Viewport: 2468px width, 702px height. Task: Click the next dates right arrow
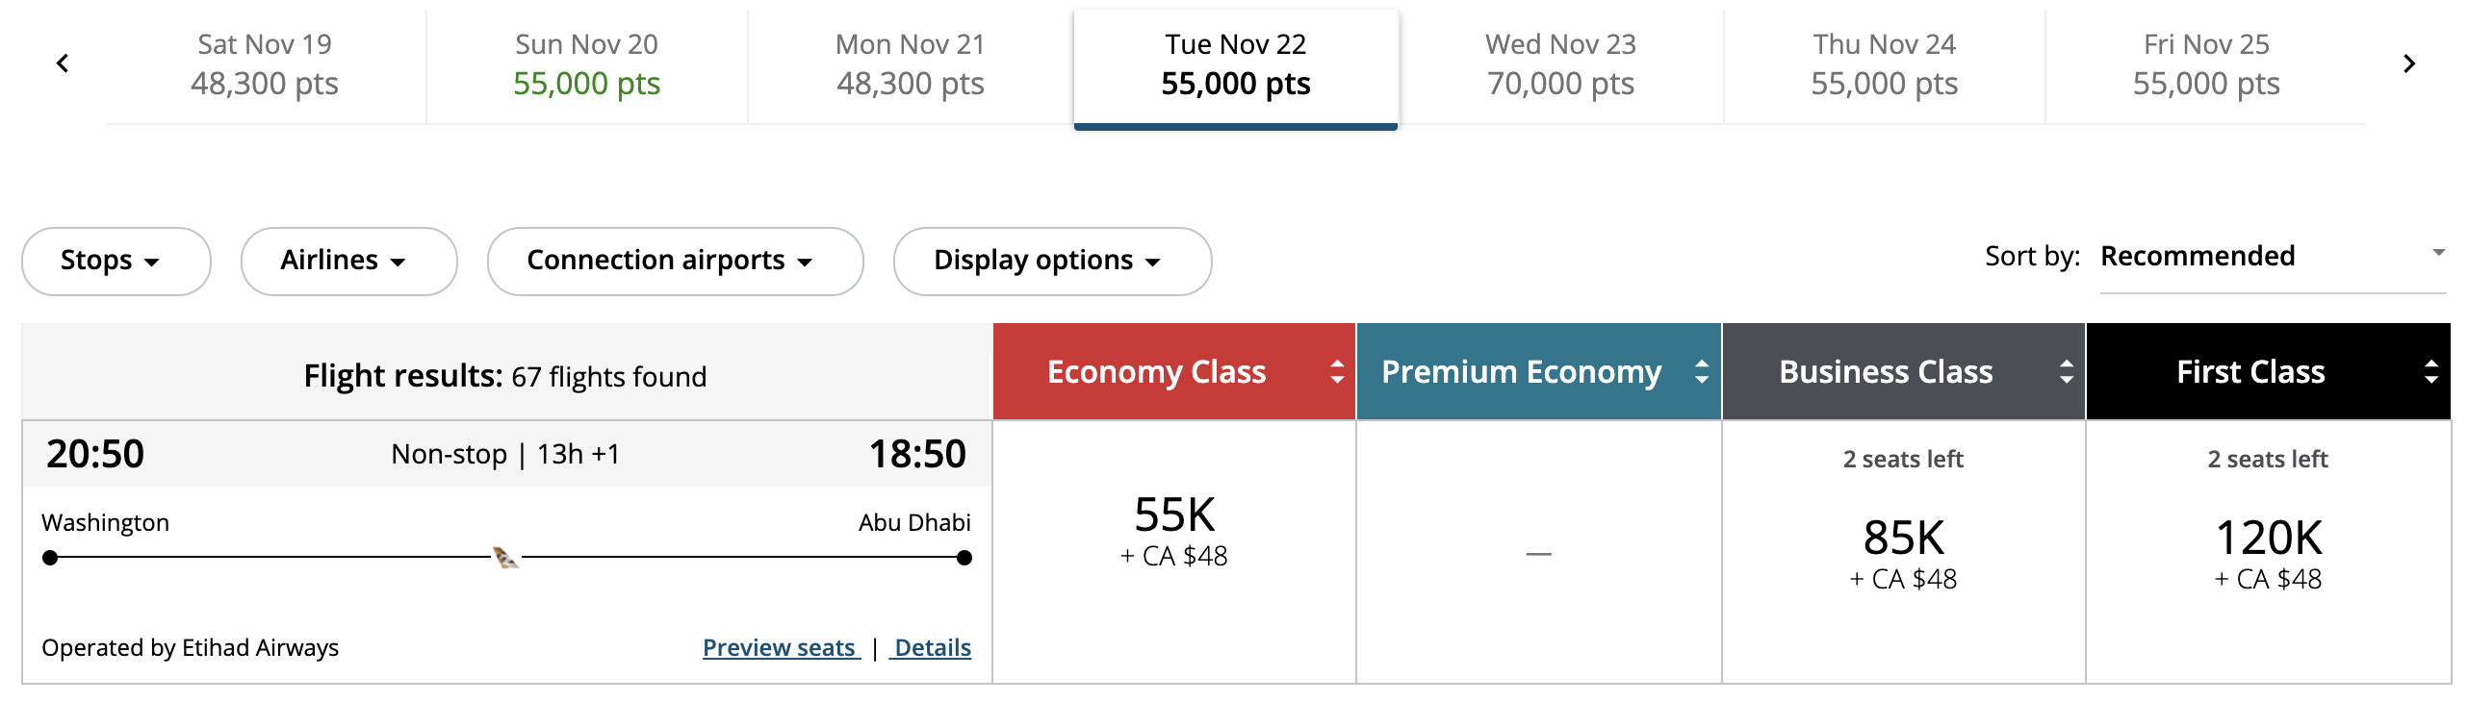2409,64
